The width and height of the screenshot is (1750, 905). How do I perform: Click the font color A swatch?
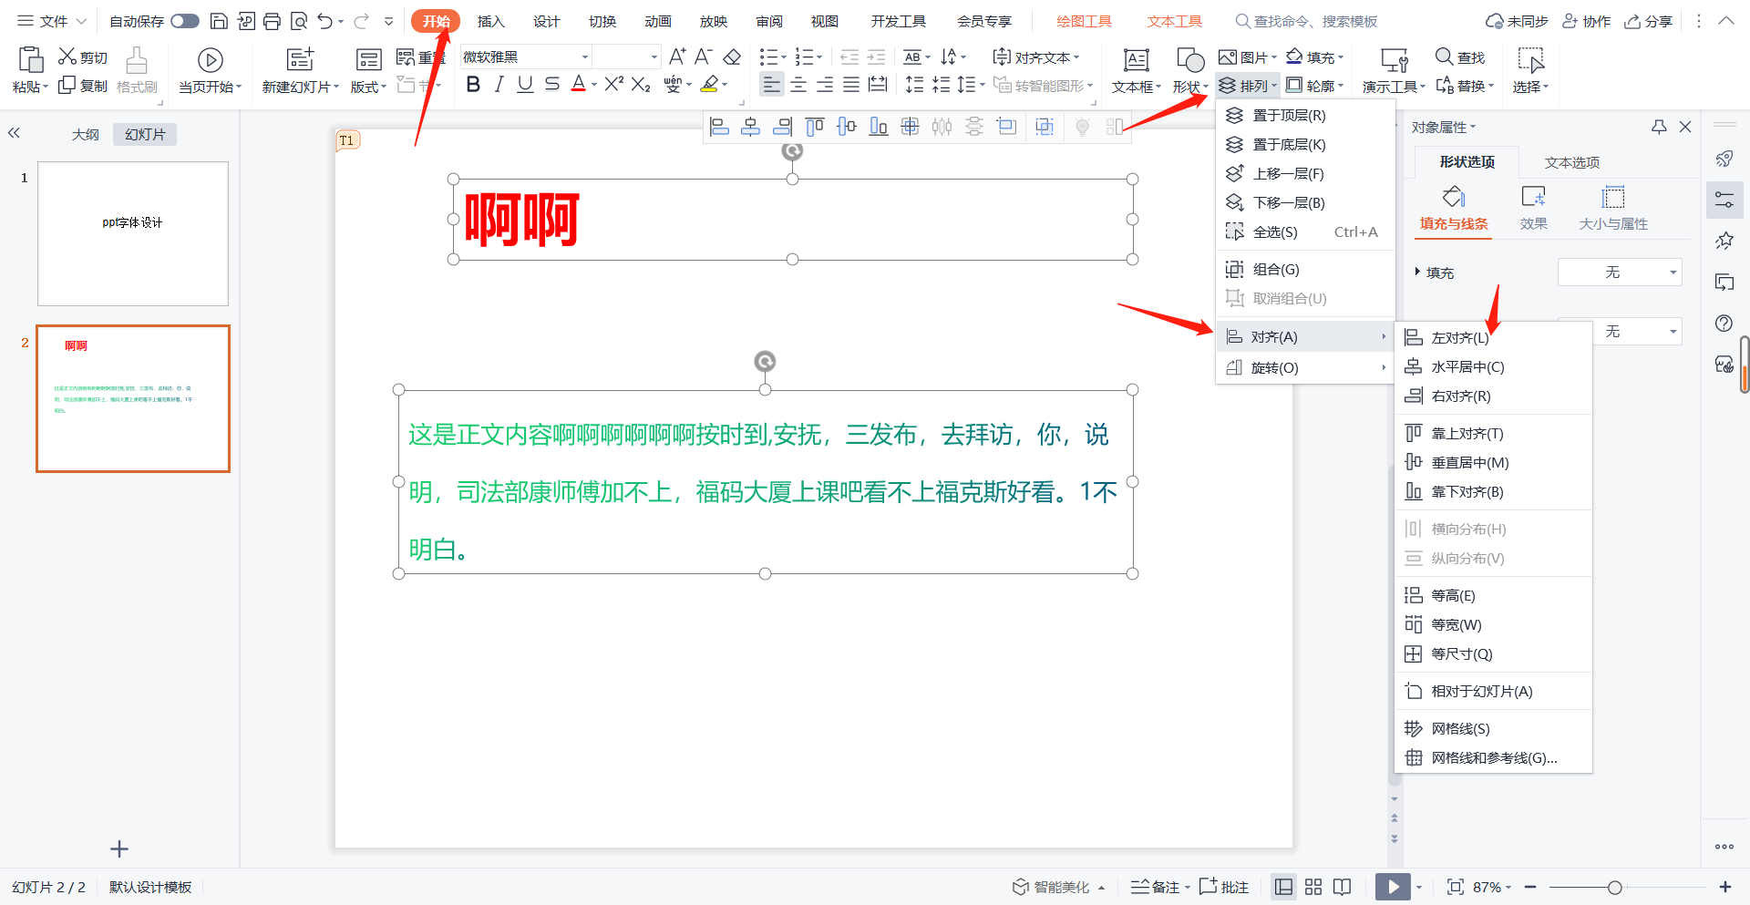(578, 85)
